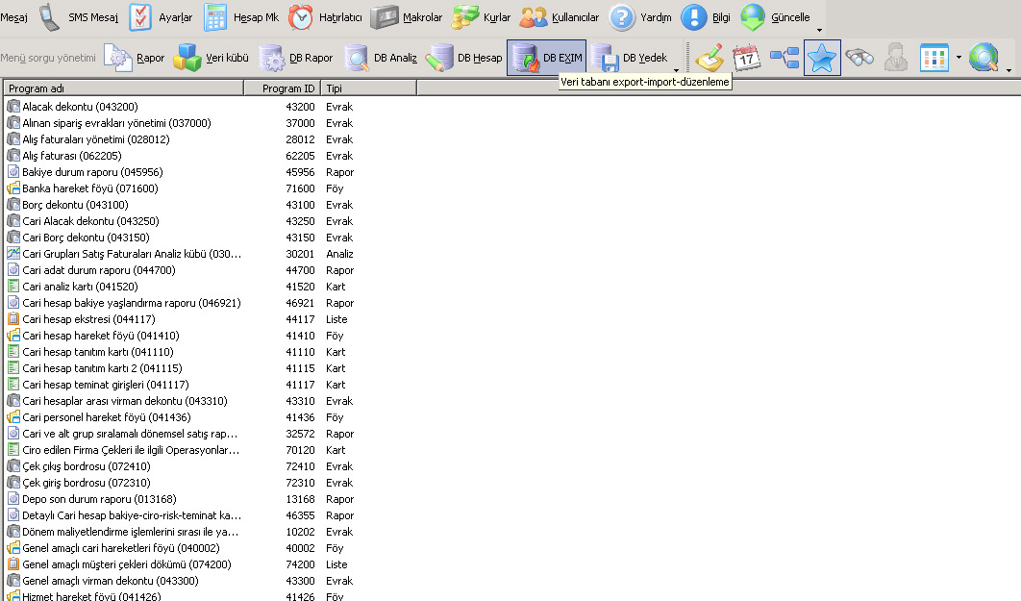The image size is (1021, 601).
Task: Click the notepad with pencil icon
Action: (710, 58)
